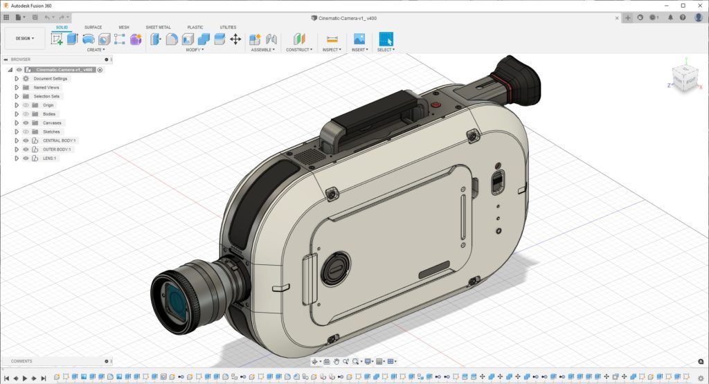Select the Offset Plane construct icon

[x=298, y=39]
